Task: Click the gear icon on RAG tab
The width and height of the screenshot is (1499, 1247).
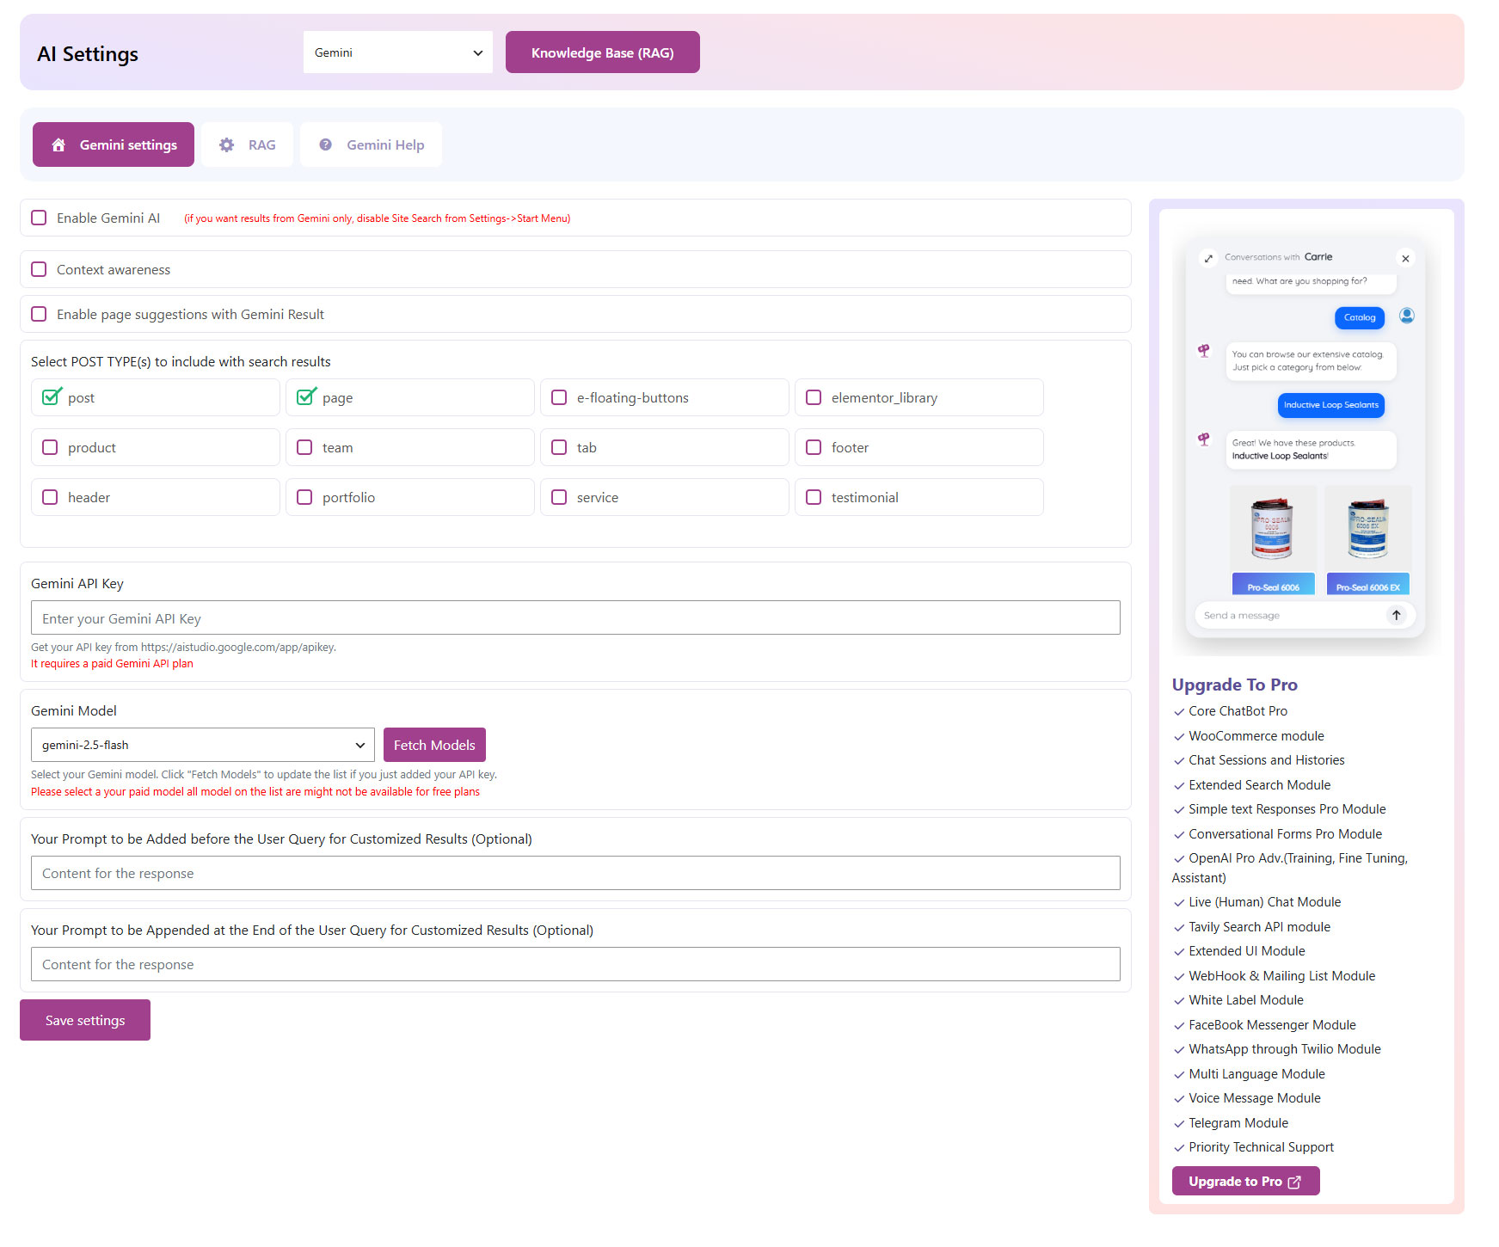Action: pyautogui.click(x=226, y=145)
